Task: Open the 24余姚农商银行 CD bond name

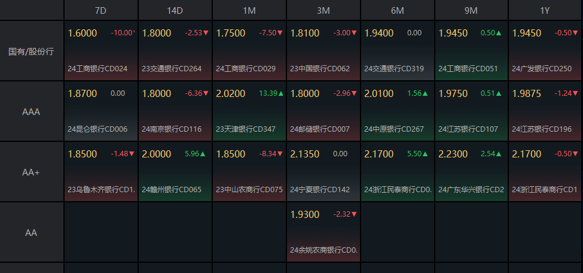Action: pyautogui.click(x=323, y=250)
